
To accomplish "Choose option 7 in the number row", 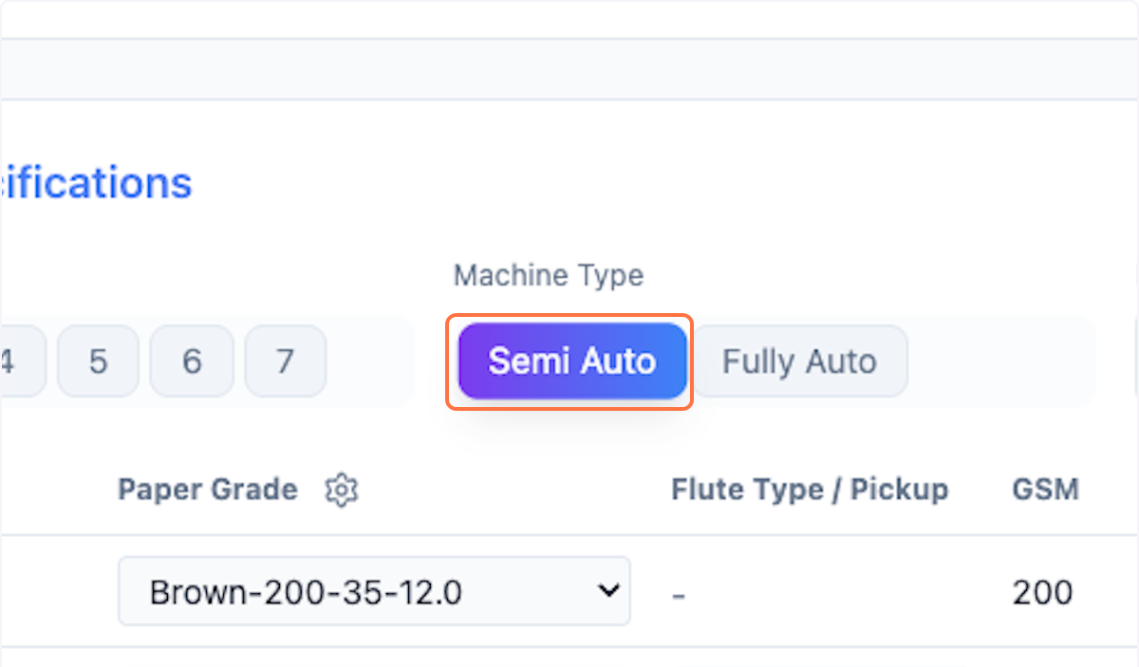I will 285,361.
